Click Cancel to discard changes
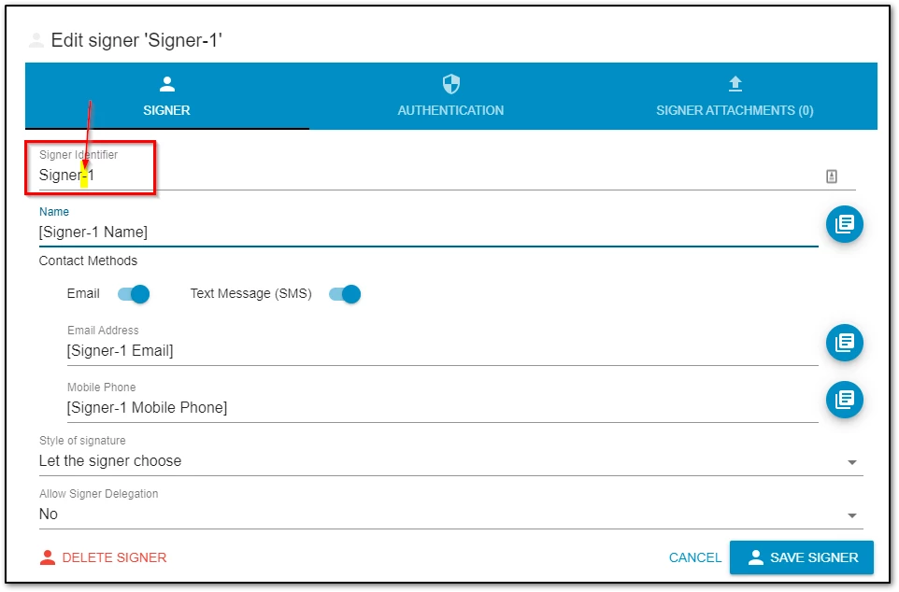Image resolution: width=899 pixels, height=592 pixels. pyautogui.click(x=695, y=557)
